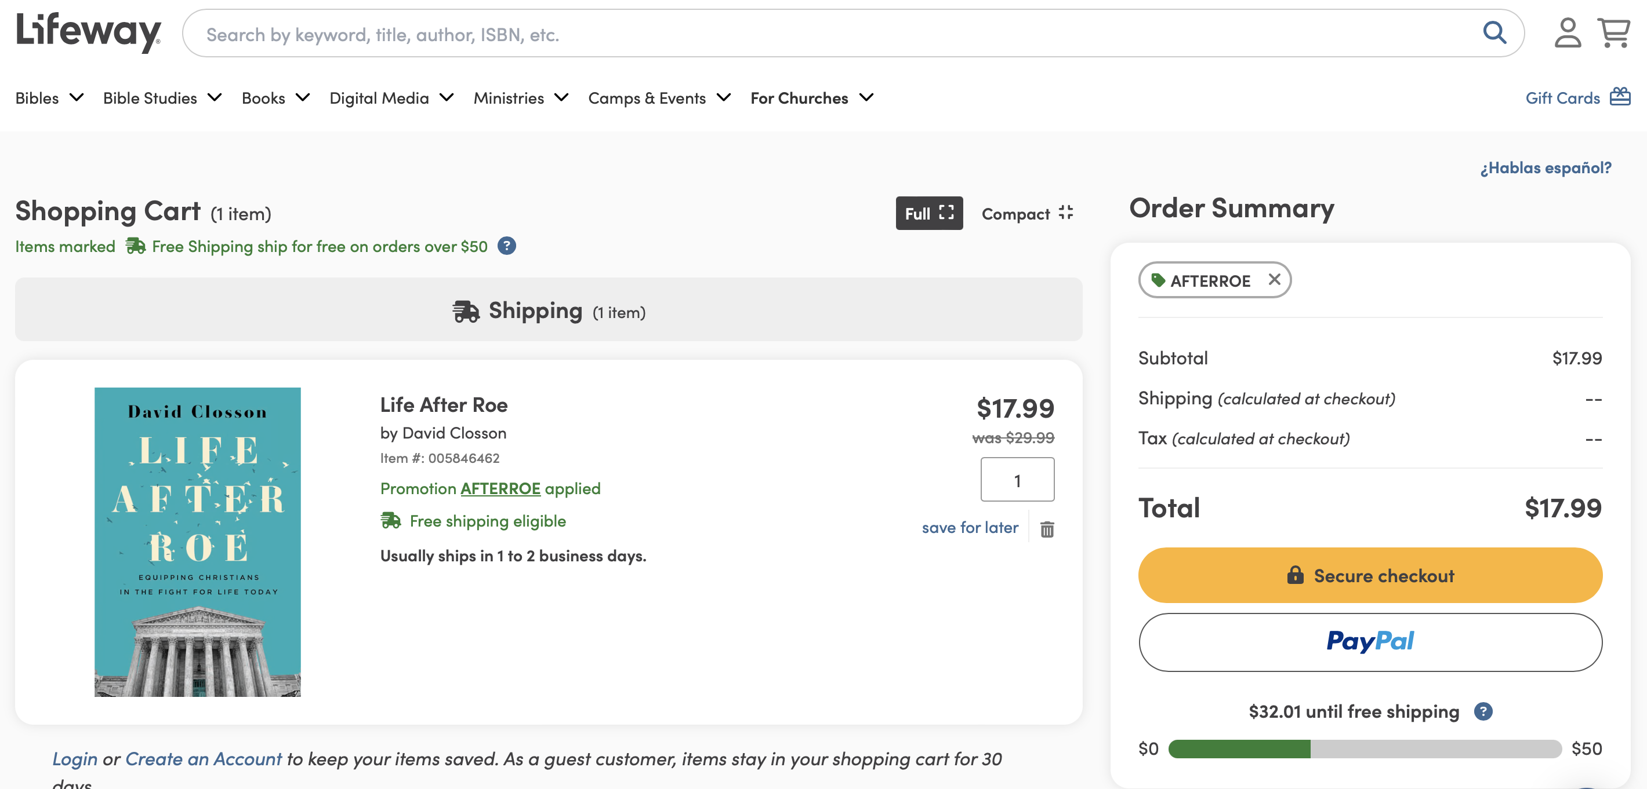Click the item quantity field
This screenshot has width=1647, height=789.
pyautogui.click(x=1017, y=479)
